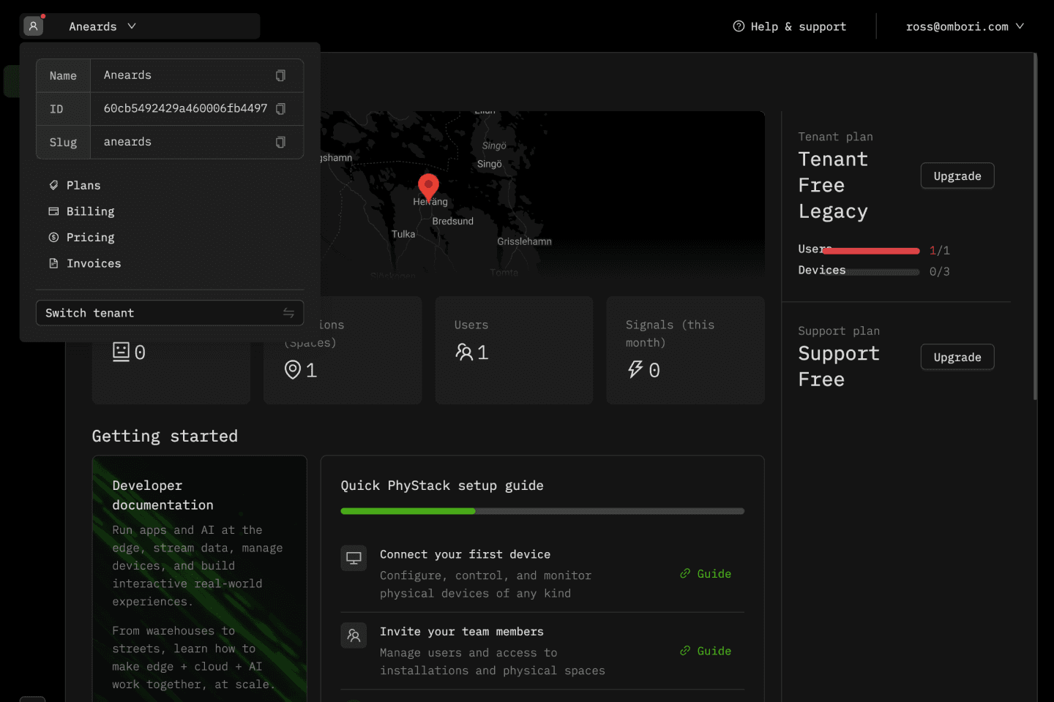Copy the tenant Slug value
The height and width of the screenshot is (702, 1054).
pyautogui.click(x=280, y=143)
